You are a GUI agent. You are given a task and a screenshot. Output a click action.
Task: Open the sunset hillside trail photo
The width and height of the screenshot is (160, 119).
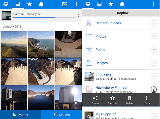click(14, 44)
